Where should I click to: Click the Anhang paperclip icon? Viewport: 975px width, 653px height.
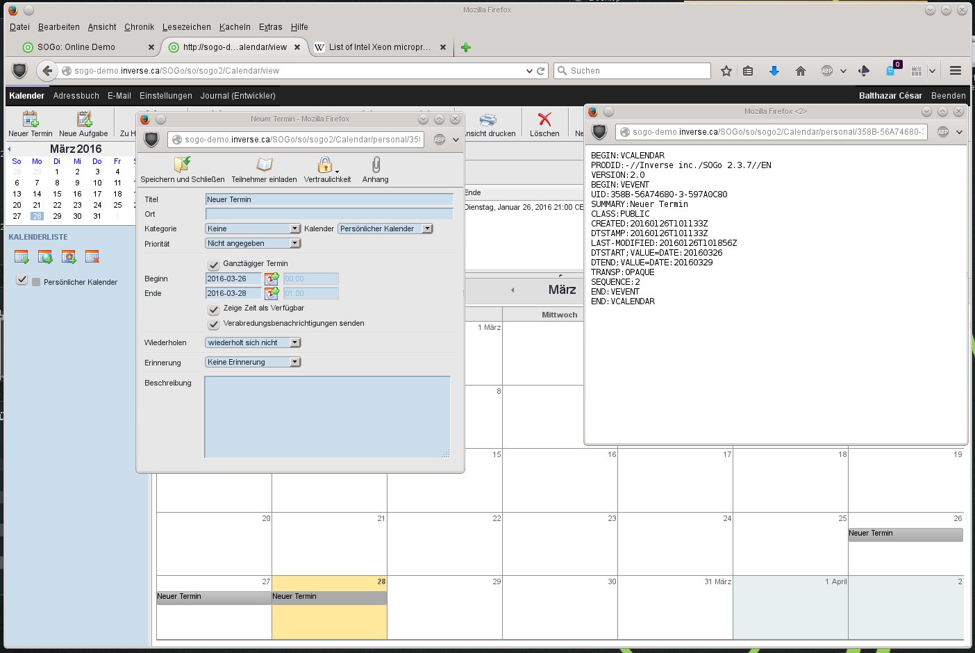click(376, 165)
